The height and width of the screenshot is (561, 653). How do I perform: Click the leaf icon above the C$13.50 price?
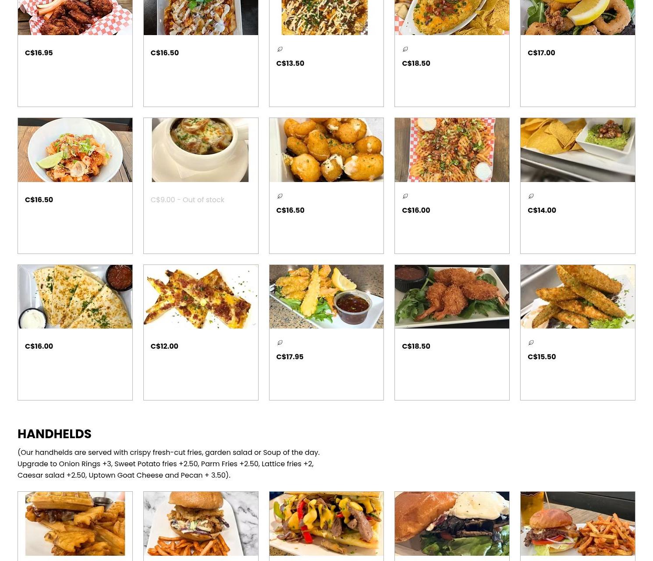[x=280, y=49]
